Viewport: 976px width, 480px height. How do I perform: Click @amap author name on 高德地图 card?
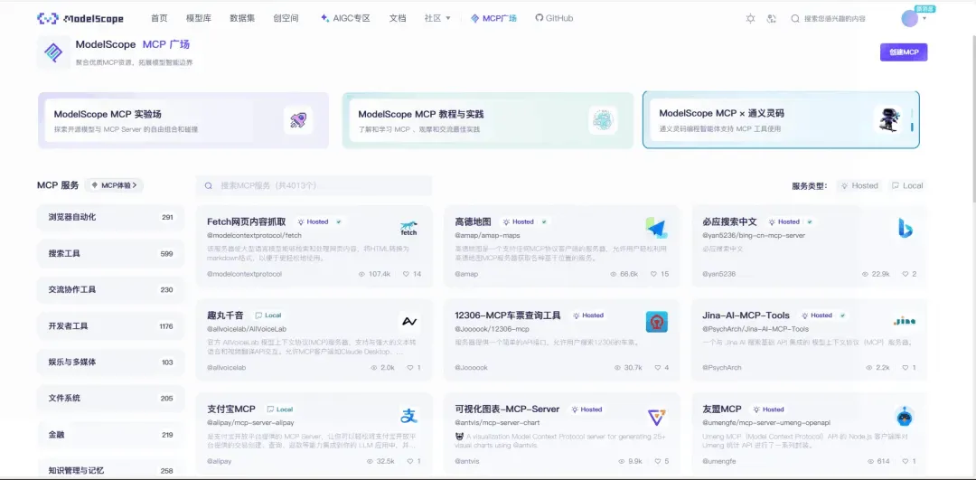[x=466, y=274]
